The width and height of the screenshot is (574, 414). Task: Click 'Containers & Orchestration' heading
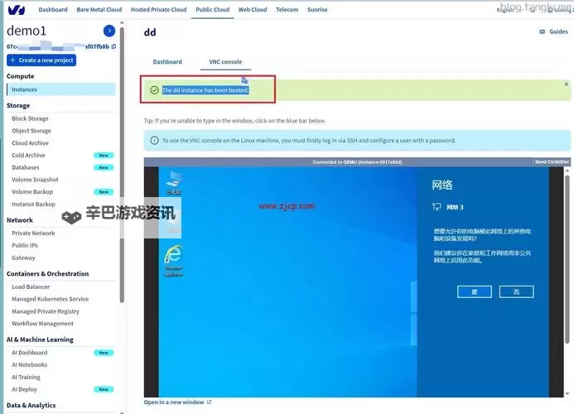47,274
